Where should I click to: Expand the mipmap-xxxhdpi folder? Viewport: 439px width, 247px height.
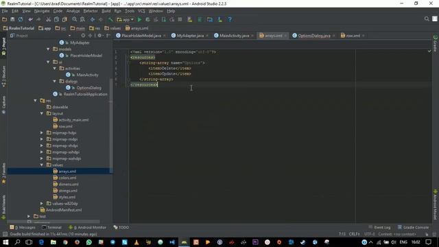tap(42, 158)
